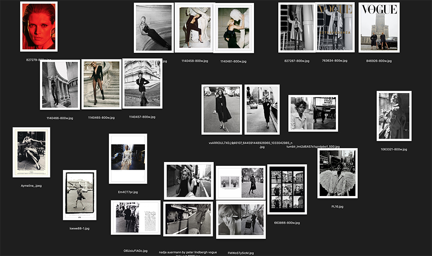Select the loewe88-1.jpg plaza walking thumbnail
Image resolution: width=432 pixels, height=256 pixels.
coord(80,195)
